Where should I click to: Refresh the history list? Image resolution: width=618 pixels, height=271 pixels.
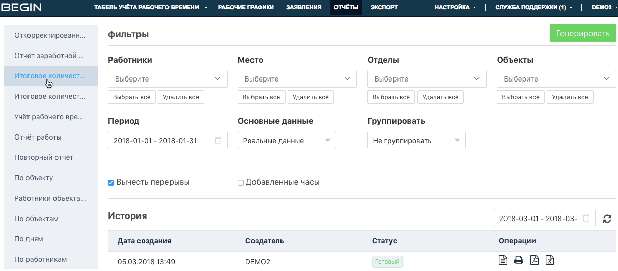click(607, 219)
